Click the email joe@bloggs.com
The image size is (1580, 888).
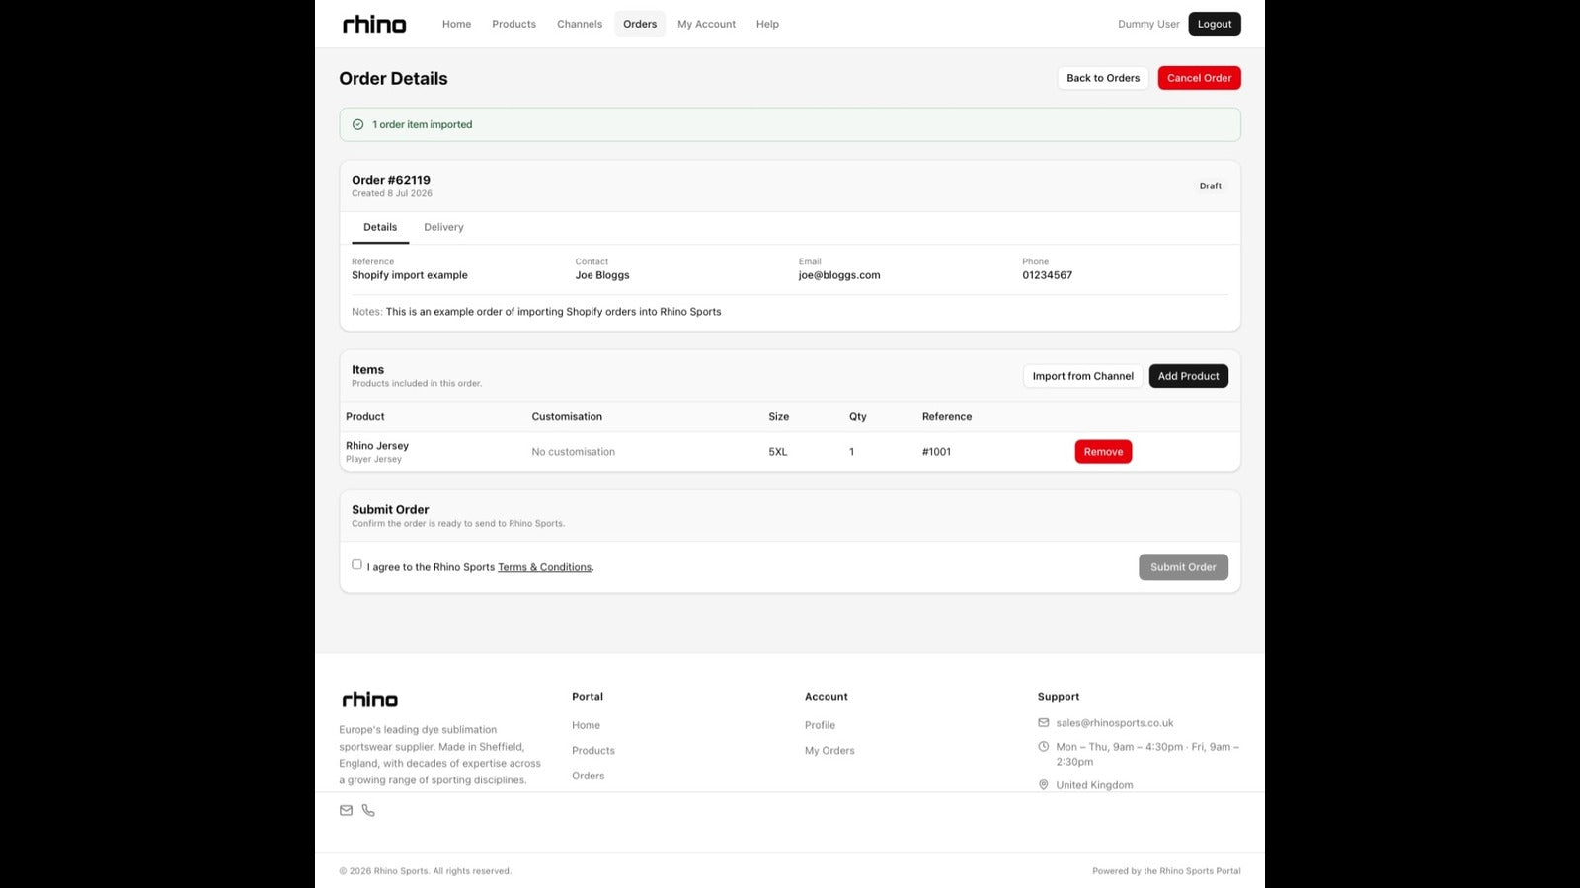[839, 275]
